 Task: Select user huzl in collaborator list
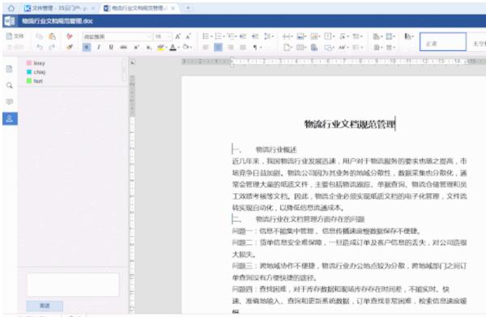pyautogui.click(x=35, y=81)
